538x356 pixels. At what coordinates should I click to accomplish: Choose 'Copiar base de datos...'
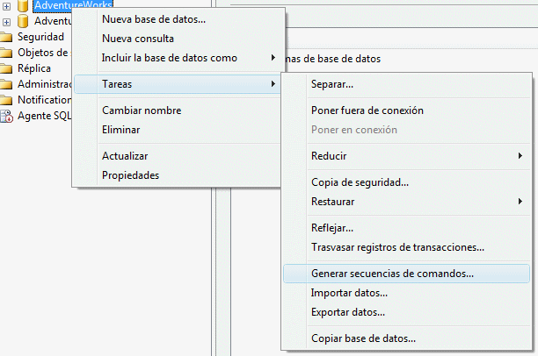pyautogui.click(x=407, y=338)
